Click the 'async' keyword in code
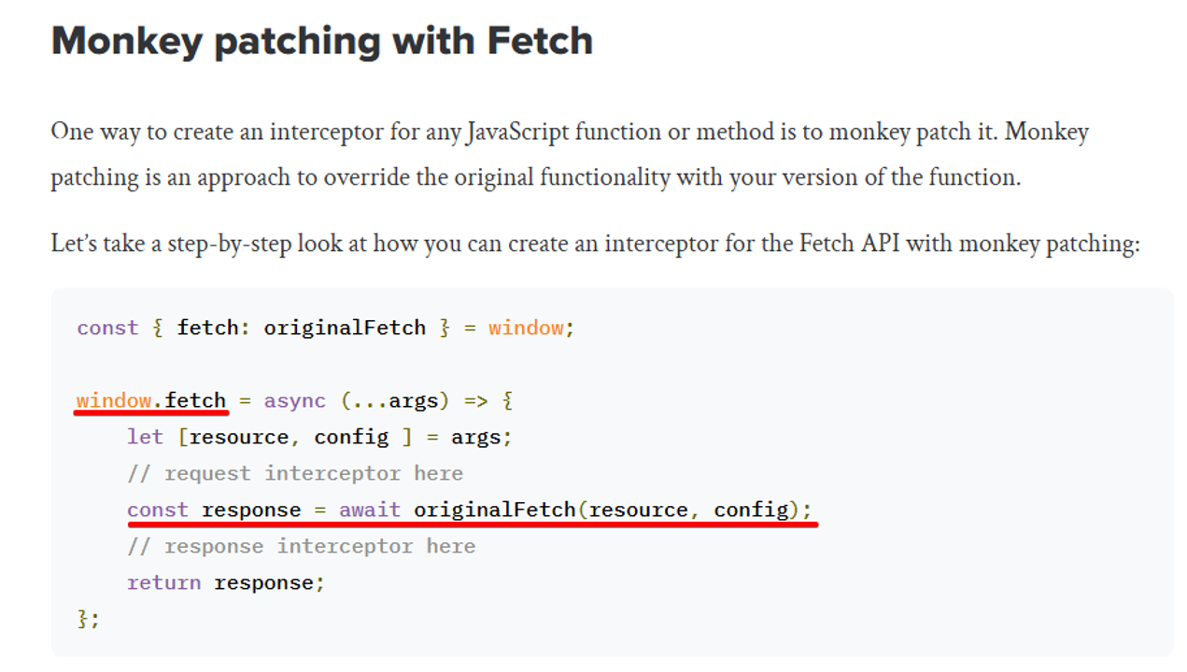 pyautogui.click(x=295, y=401)
